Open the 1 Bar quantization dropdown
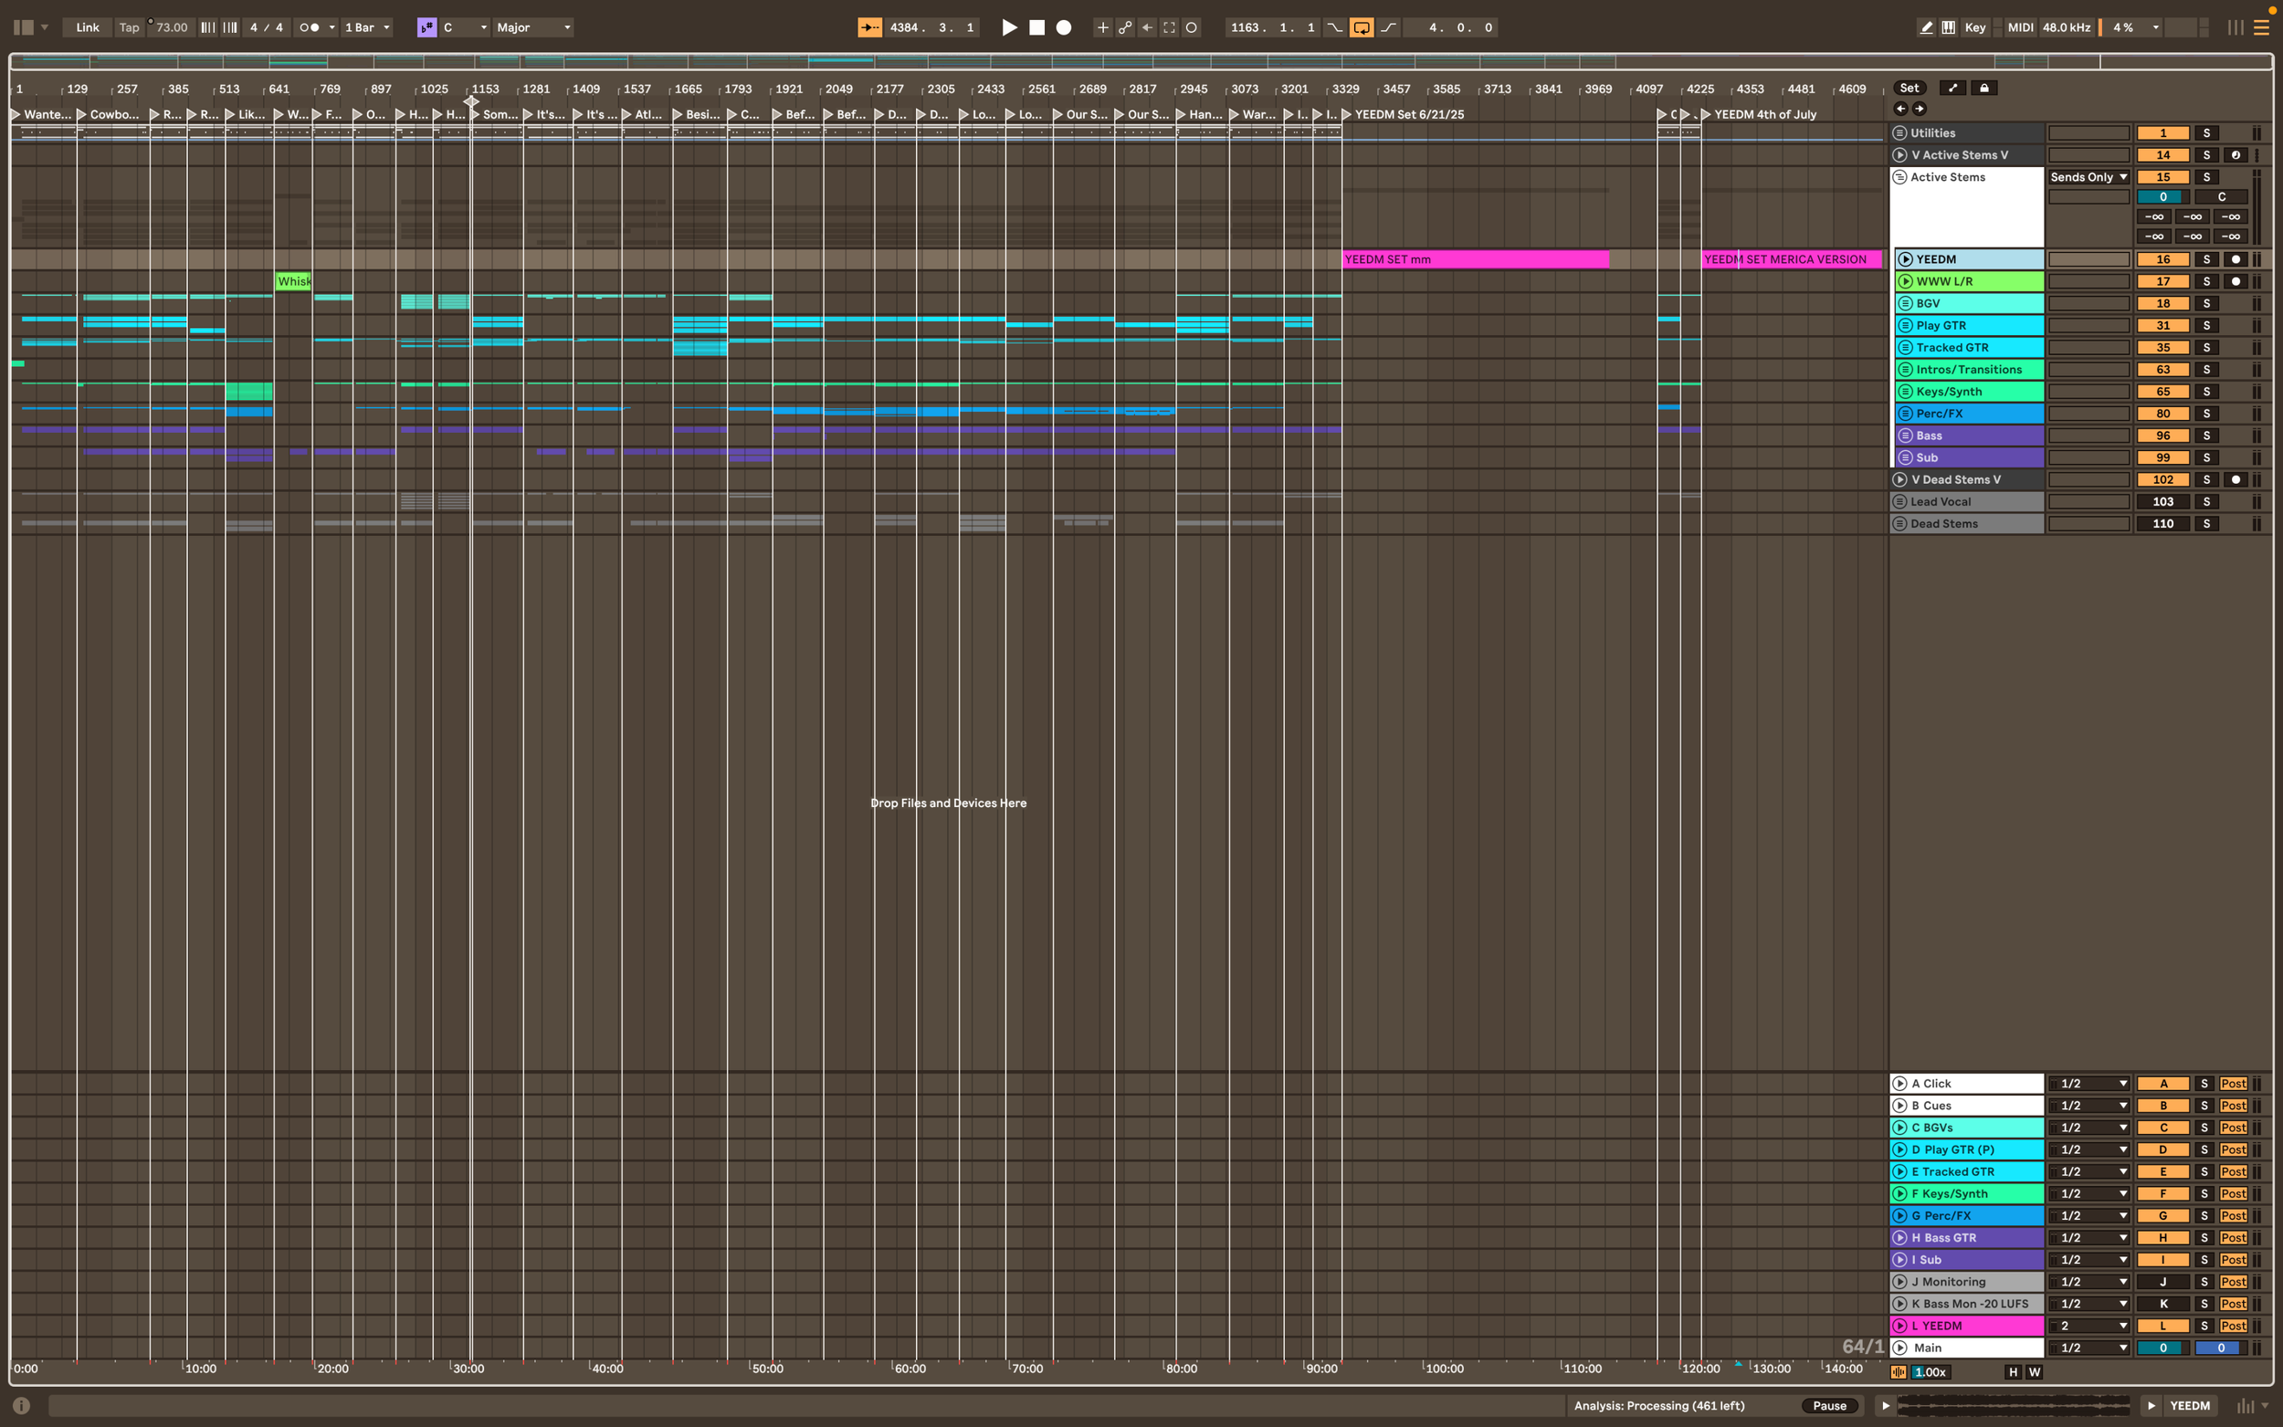The height and width of the screenshot is (1427, 2283). coord(367,27)
